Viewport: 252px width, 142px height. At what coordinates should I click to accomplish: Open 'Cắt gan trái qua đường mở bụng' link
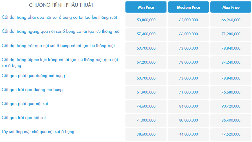[x=32, y=90]
